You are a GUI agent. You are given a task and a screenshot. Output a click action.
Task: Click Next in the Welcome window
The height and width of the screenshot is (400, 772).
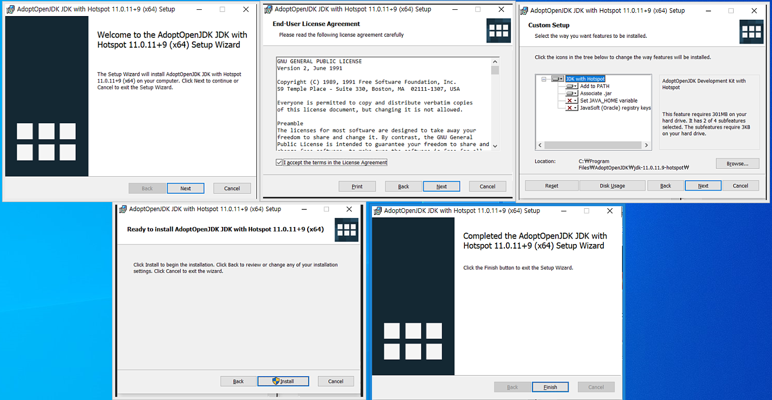[x=186, y=188]
